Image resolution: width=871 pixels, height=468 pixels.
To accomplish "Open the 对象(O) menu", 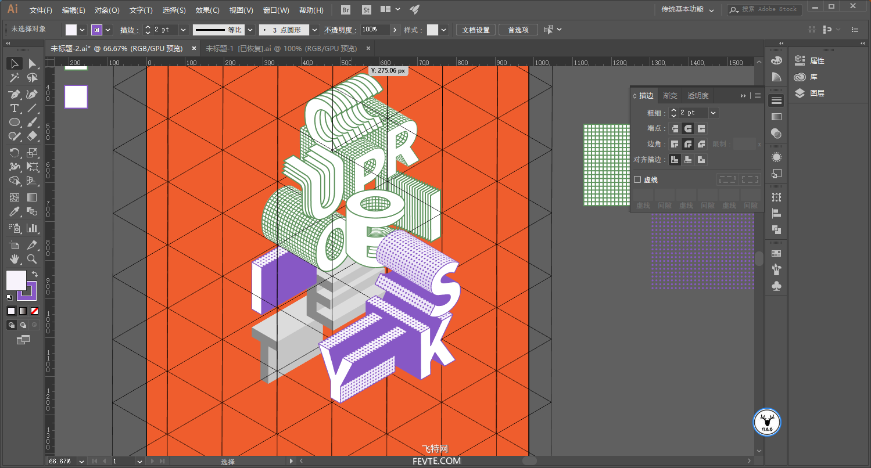I will pyautogui.click(x=107, y=10).
